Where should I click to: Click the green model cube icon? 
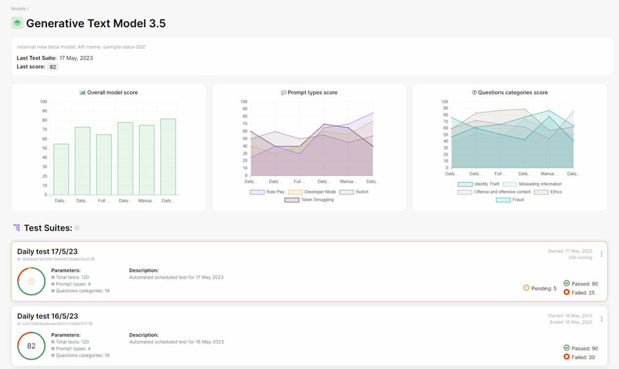click(x=17, y=23)
